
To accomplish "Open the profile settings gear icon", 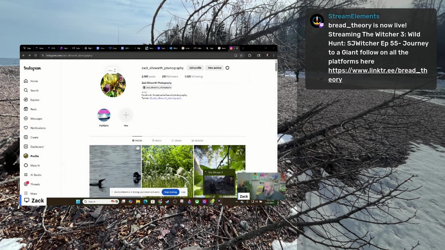I will (227, 68).
